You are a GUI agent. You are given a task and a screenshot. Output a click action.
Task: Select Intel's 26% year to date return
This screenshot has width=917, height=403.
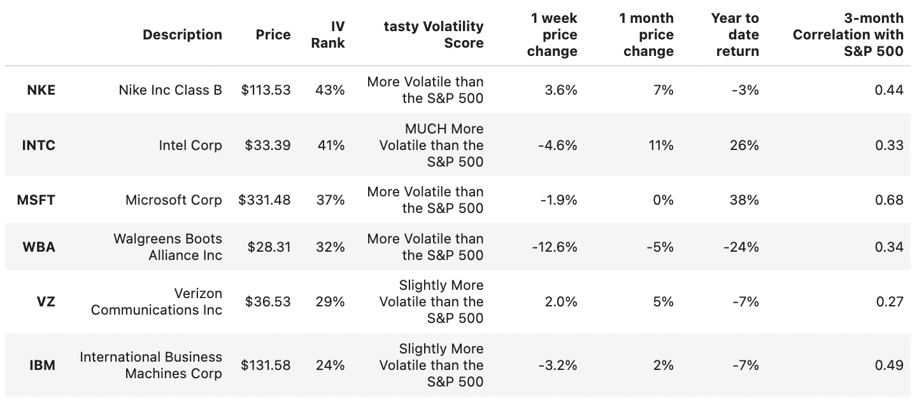click(x=744, y=145)
